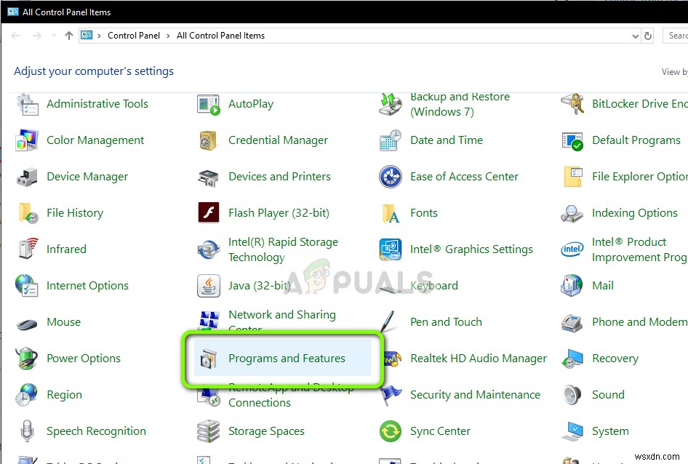688x464 pixels.
Task: Click the refresh button in the address bar
Action: (x=647, y=35)
